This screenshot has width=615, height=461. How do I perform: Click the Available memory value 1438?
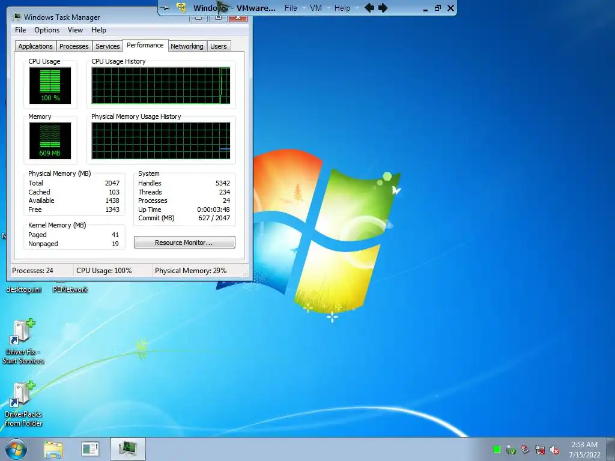112,200
